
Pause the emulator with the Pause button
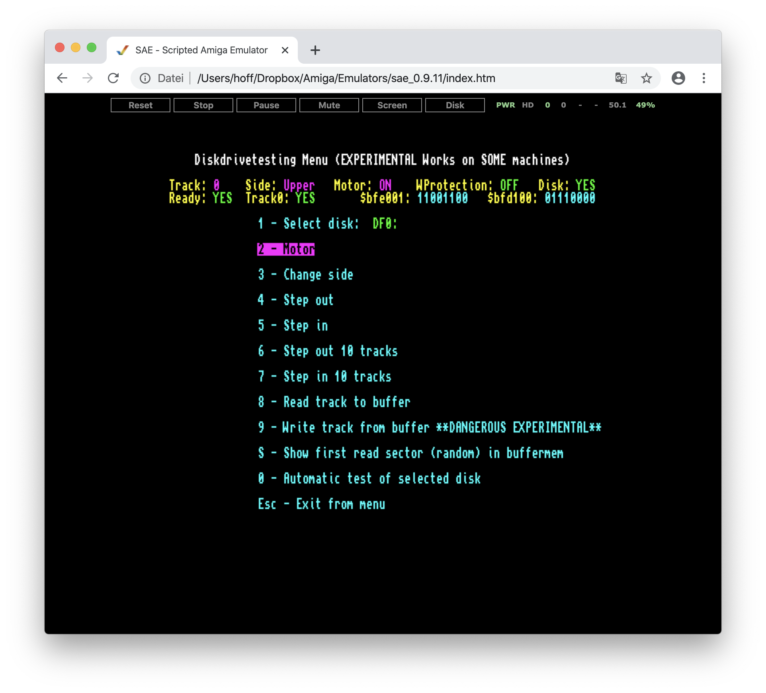click(x=266, y=105)
